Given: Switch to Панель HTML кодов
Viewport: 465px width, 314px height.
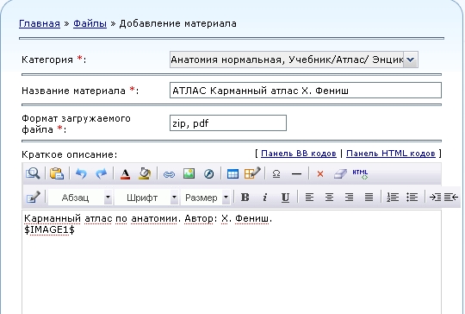Looking at the screenshot, I should pos(391,154).
